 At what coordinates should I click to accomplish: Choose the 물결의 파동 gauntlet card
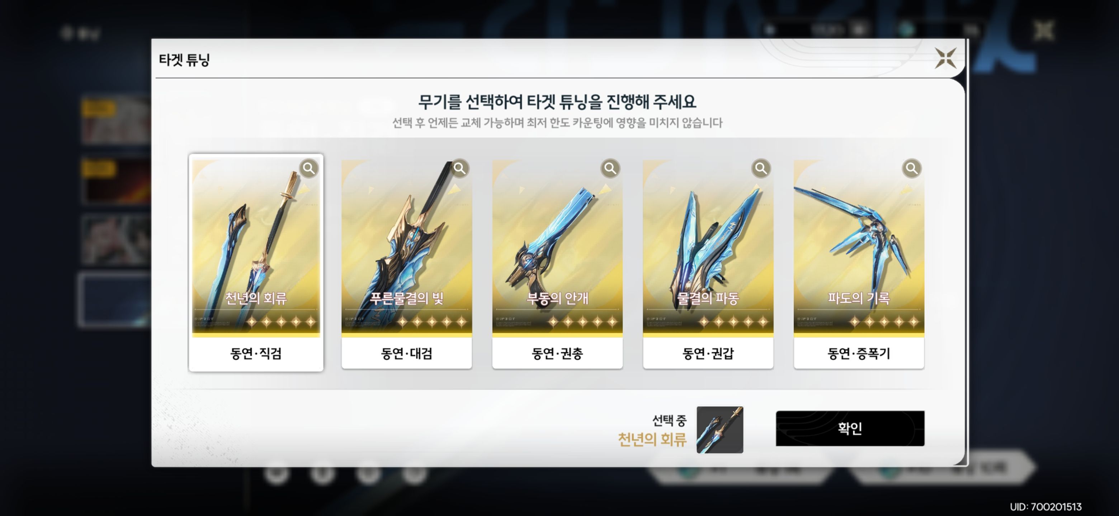[708, 264]
